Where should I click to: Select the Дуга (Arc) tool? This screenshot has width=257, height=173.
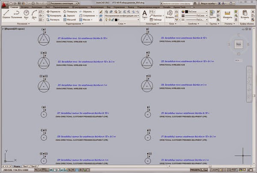34,14
